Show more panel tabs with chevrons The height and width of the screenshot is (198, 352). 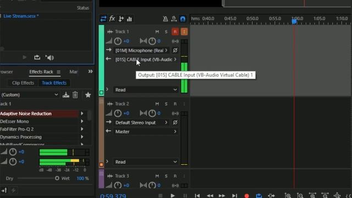coord(90,71)
